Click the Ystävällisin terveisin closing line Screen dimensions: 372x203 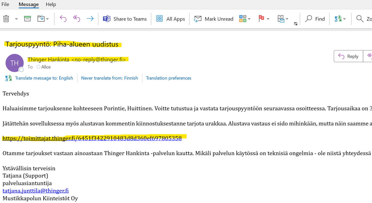(x=29, y=168)
